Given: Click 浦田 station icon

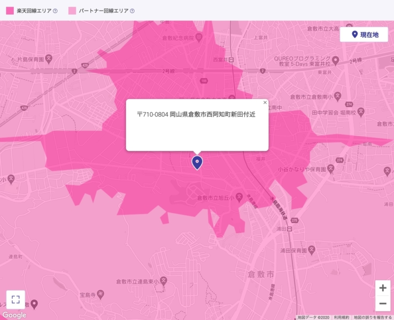Looking at the screenshot, I should tap(290, 229).
